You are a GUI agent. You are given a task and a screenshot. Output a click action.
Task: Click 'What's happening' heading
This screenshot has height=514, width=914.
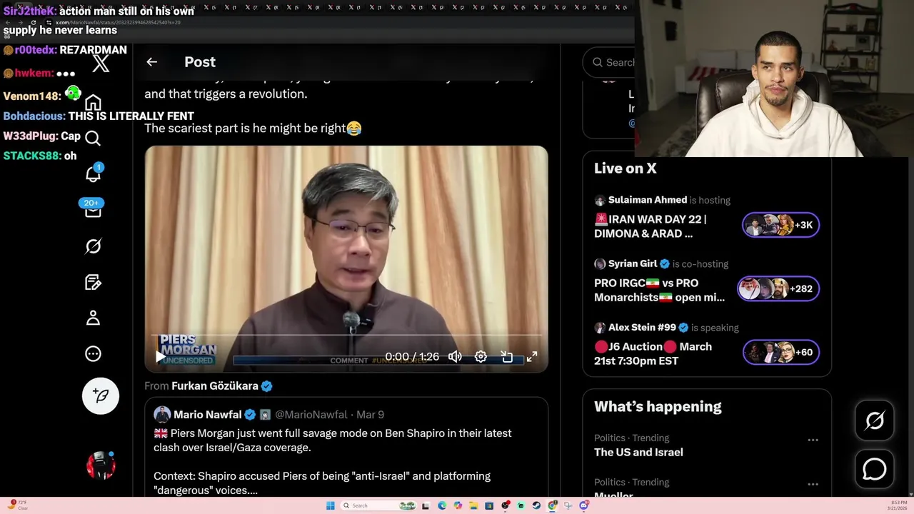658,406
